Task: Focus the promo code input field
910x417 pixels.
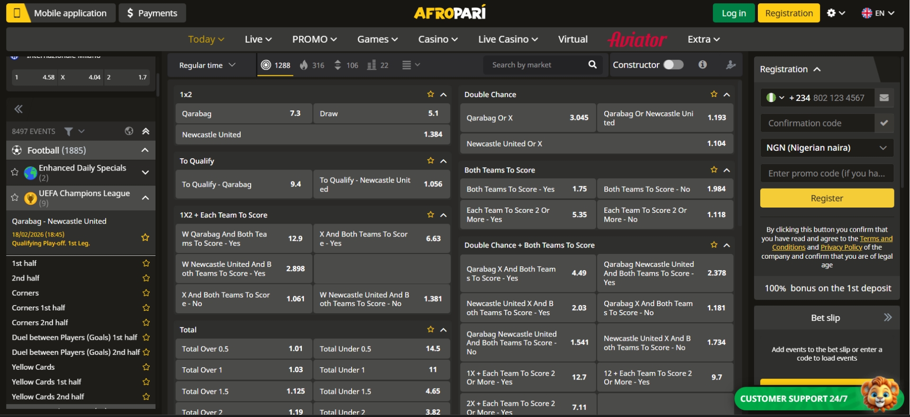Action: coord(827,173)
